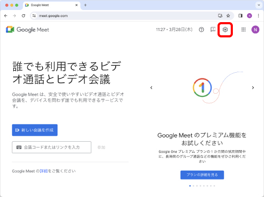The image size is (264, 197).
Task: Click 新しい会議を作成 button
Action: click(35, 130)
